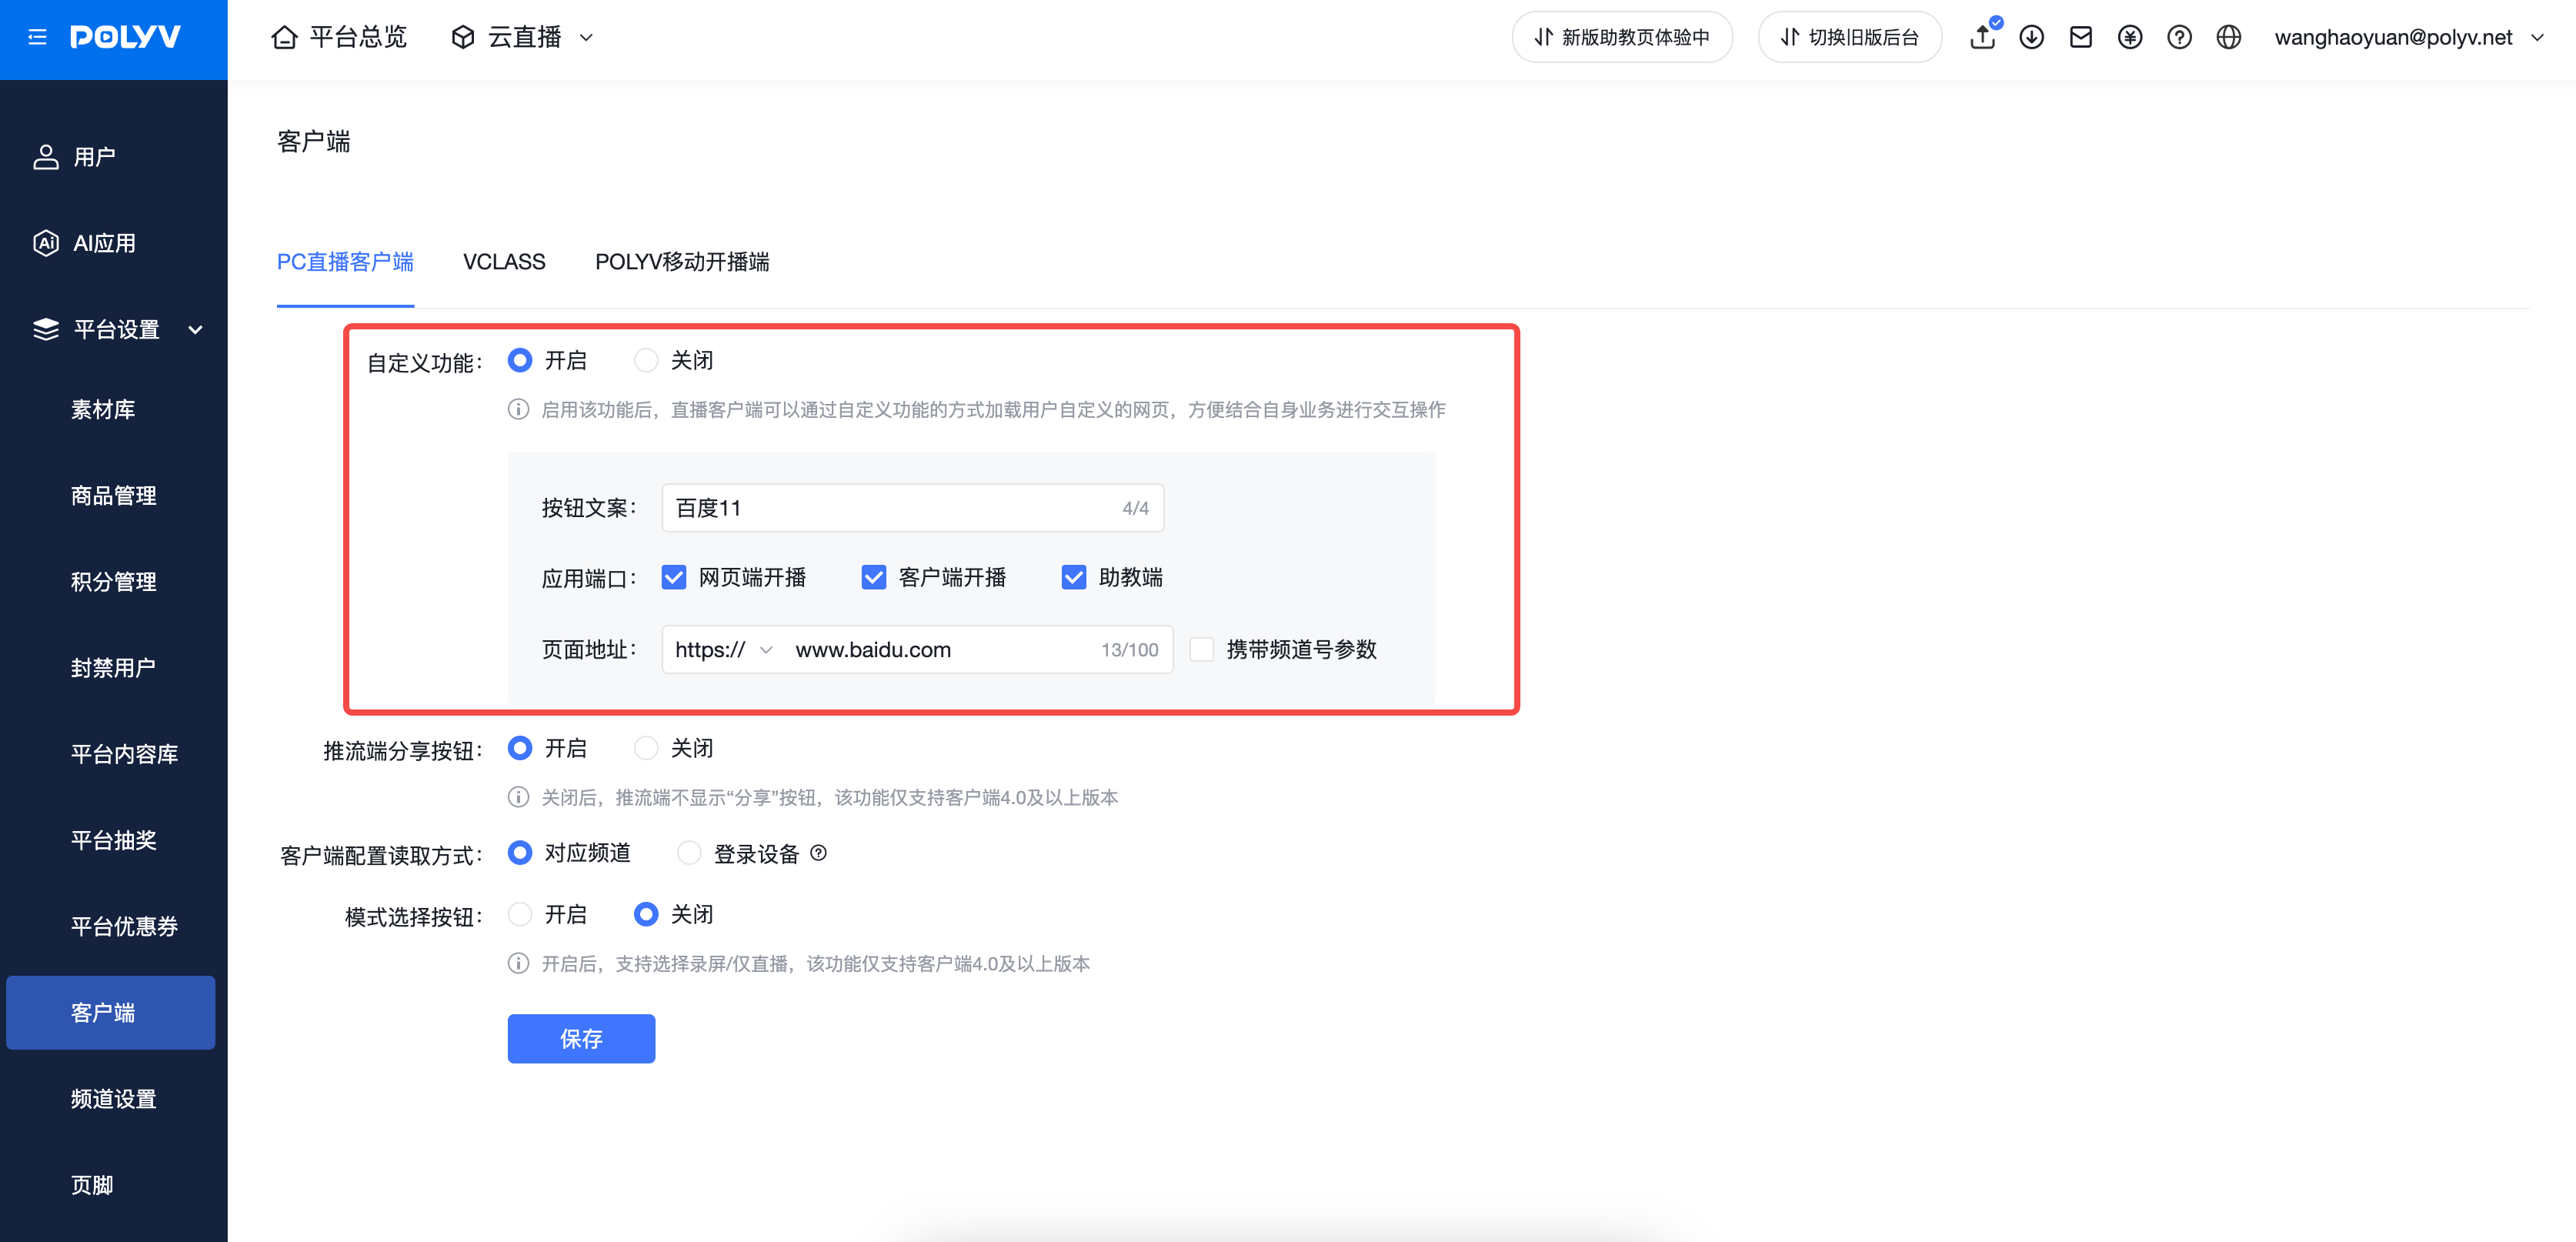
Task: Click the AI icon beside AI应用
Action: (46, 243)
